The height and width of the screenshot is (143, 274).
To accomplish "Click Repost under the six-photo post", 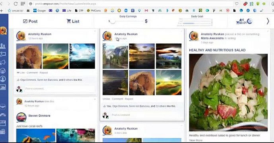I will point(129,99).
